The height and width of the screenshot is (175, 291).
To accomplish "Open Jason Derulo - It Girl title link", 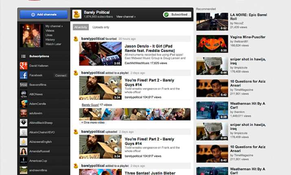I will pos(150,48).
